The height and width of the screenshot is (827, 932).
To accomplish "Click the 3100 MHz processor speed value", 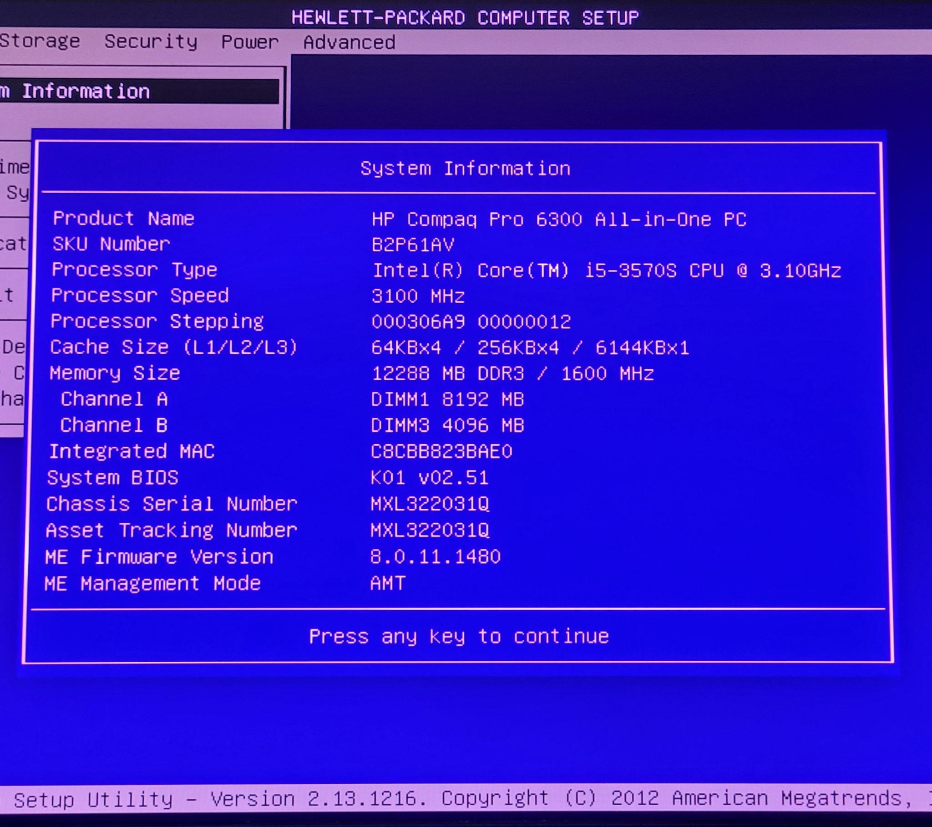I will pos(418,296).
